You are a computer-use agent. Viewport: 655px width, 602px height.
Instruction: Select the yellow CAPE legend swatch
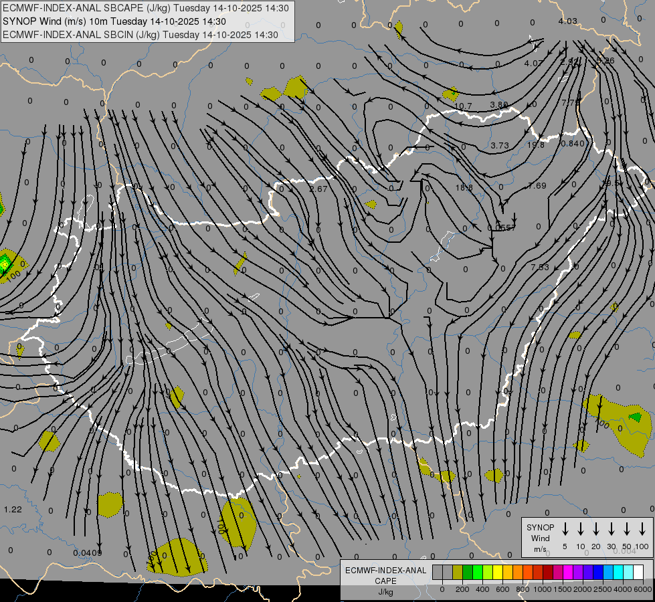click(498, 573)
